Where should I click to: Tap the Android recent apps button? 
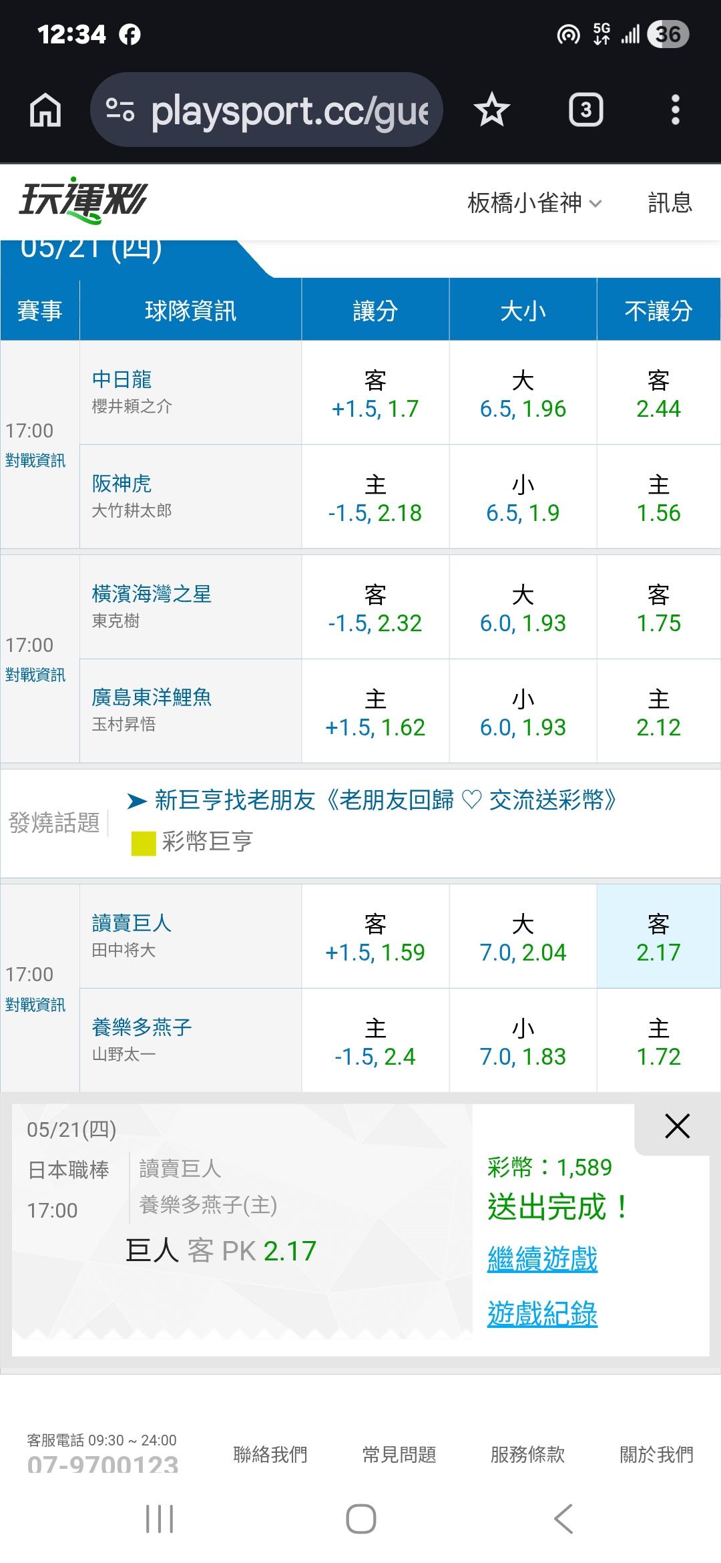tap(160, 1518)
